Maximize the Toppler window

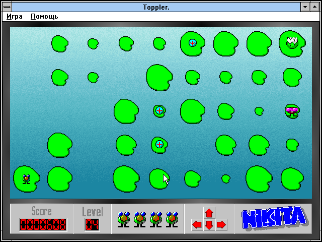point(314,7)
